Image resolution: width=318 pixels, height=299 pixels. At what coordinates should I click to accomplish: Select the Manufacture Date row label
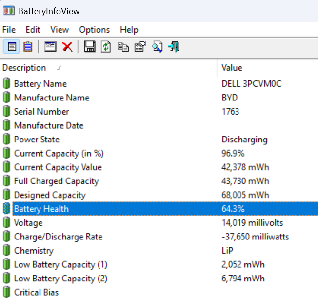49,125
